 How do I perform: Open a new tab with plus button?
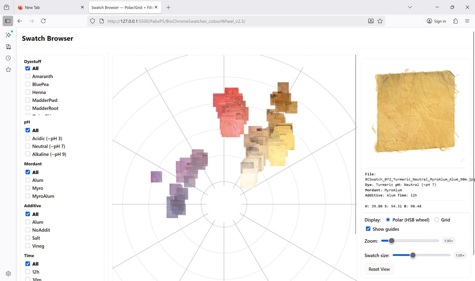168,7
